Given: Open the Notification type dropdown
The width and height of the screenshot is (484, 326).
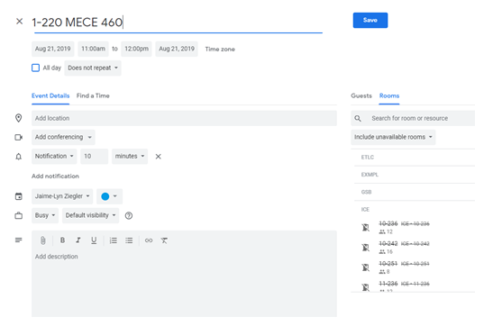Looking at the screenshot, I should (54, 157).
